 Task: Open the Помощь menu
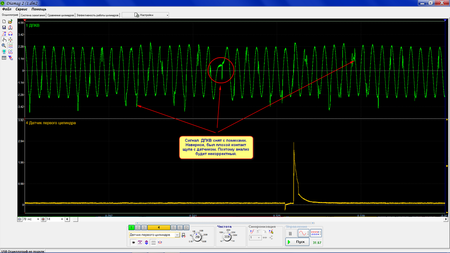coord(39,9)
